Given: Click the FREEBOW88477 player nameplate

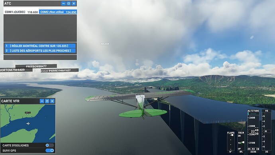Looking at the screenshot, I should (x=36, y=66).
